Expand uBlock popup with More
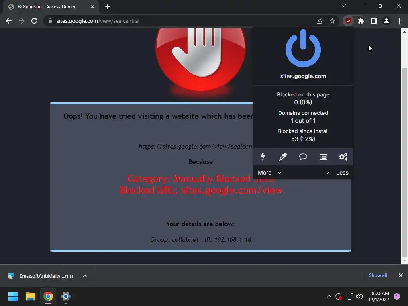The image size is (408, 306). click(269, 173)
